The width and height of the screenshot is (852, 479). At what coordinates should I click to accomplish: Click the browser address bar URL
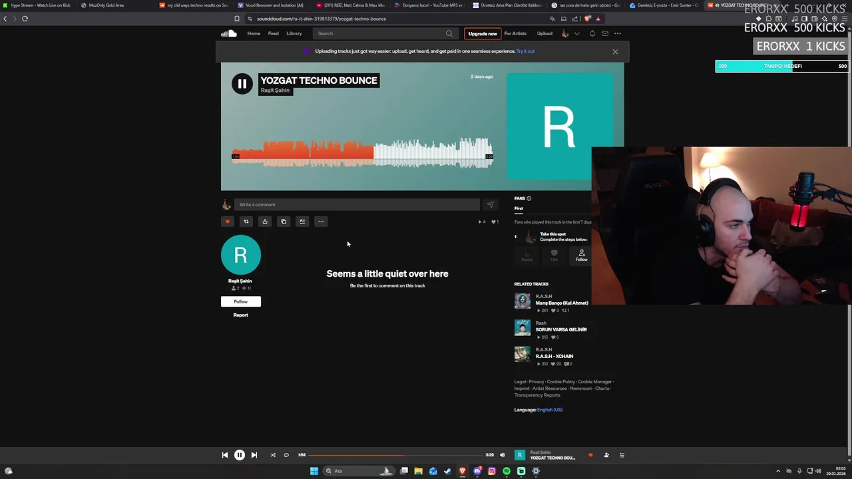click(x=321, y=19)
